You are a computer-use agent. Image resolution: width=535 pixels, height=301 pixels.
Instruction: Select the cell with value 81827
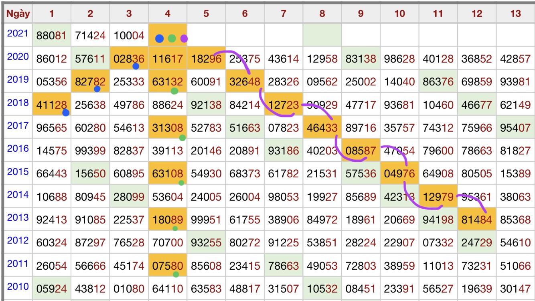point(515,150)
